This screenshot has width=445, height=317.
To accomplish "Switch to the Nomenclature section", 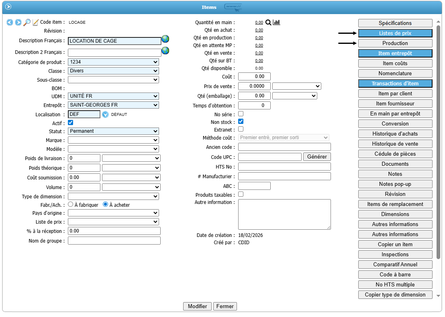I will [x=395, y=74].
